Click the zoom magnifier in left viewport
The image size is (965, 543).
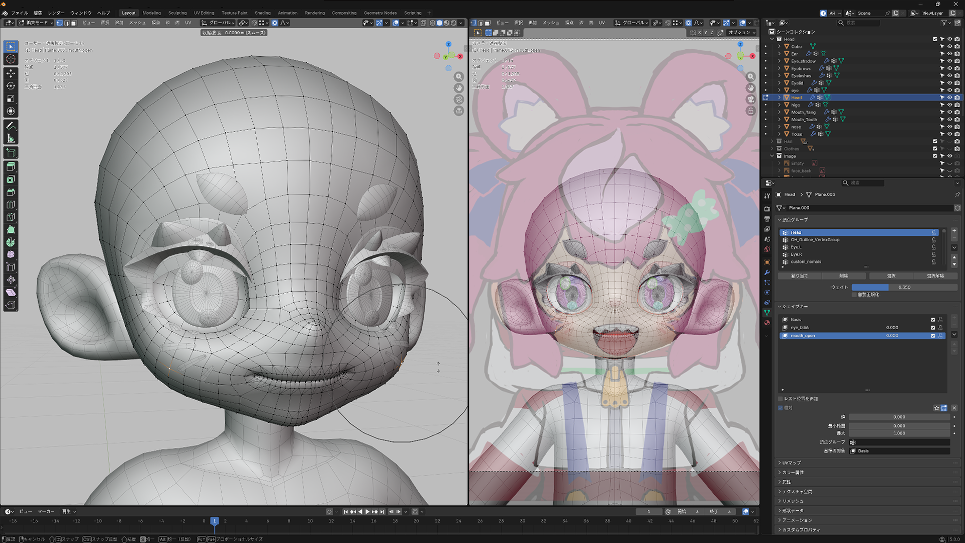point(459,77)
